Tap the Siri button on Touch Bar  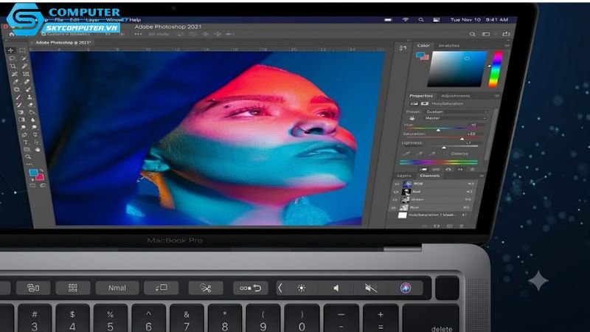(405, 288)
